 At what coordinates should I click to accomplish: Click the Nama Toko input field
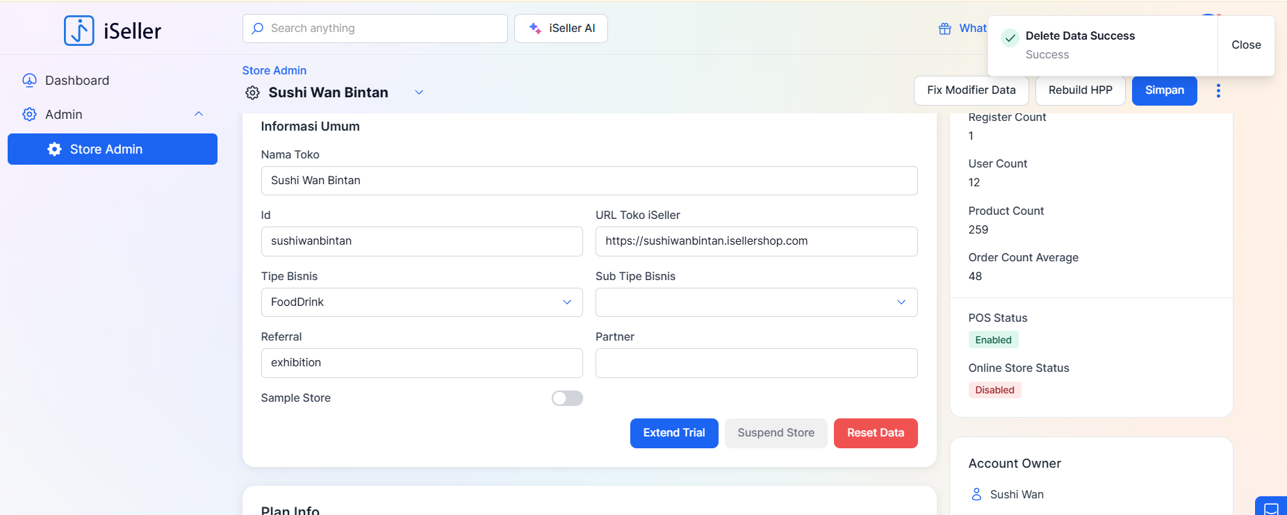point(589,181)
